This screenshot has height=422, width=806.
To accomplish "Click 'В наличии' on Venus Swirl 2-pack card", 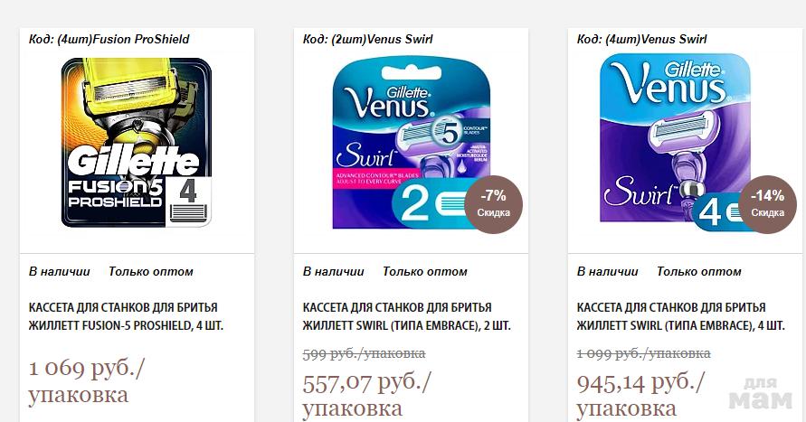I will pyautogui.click(x=333, y=272).
